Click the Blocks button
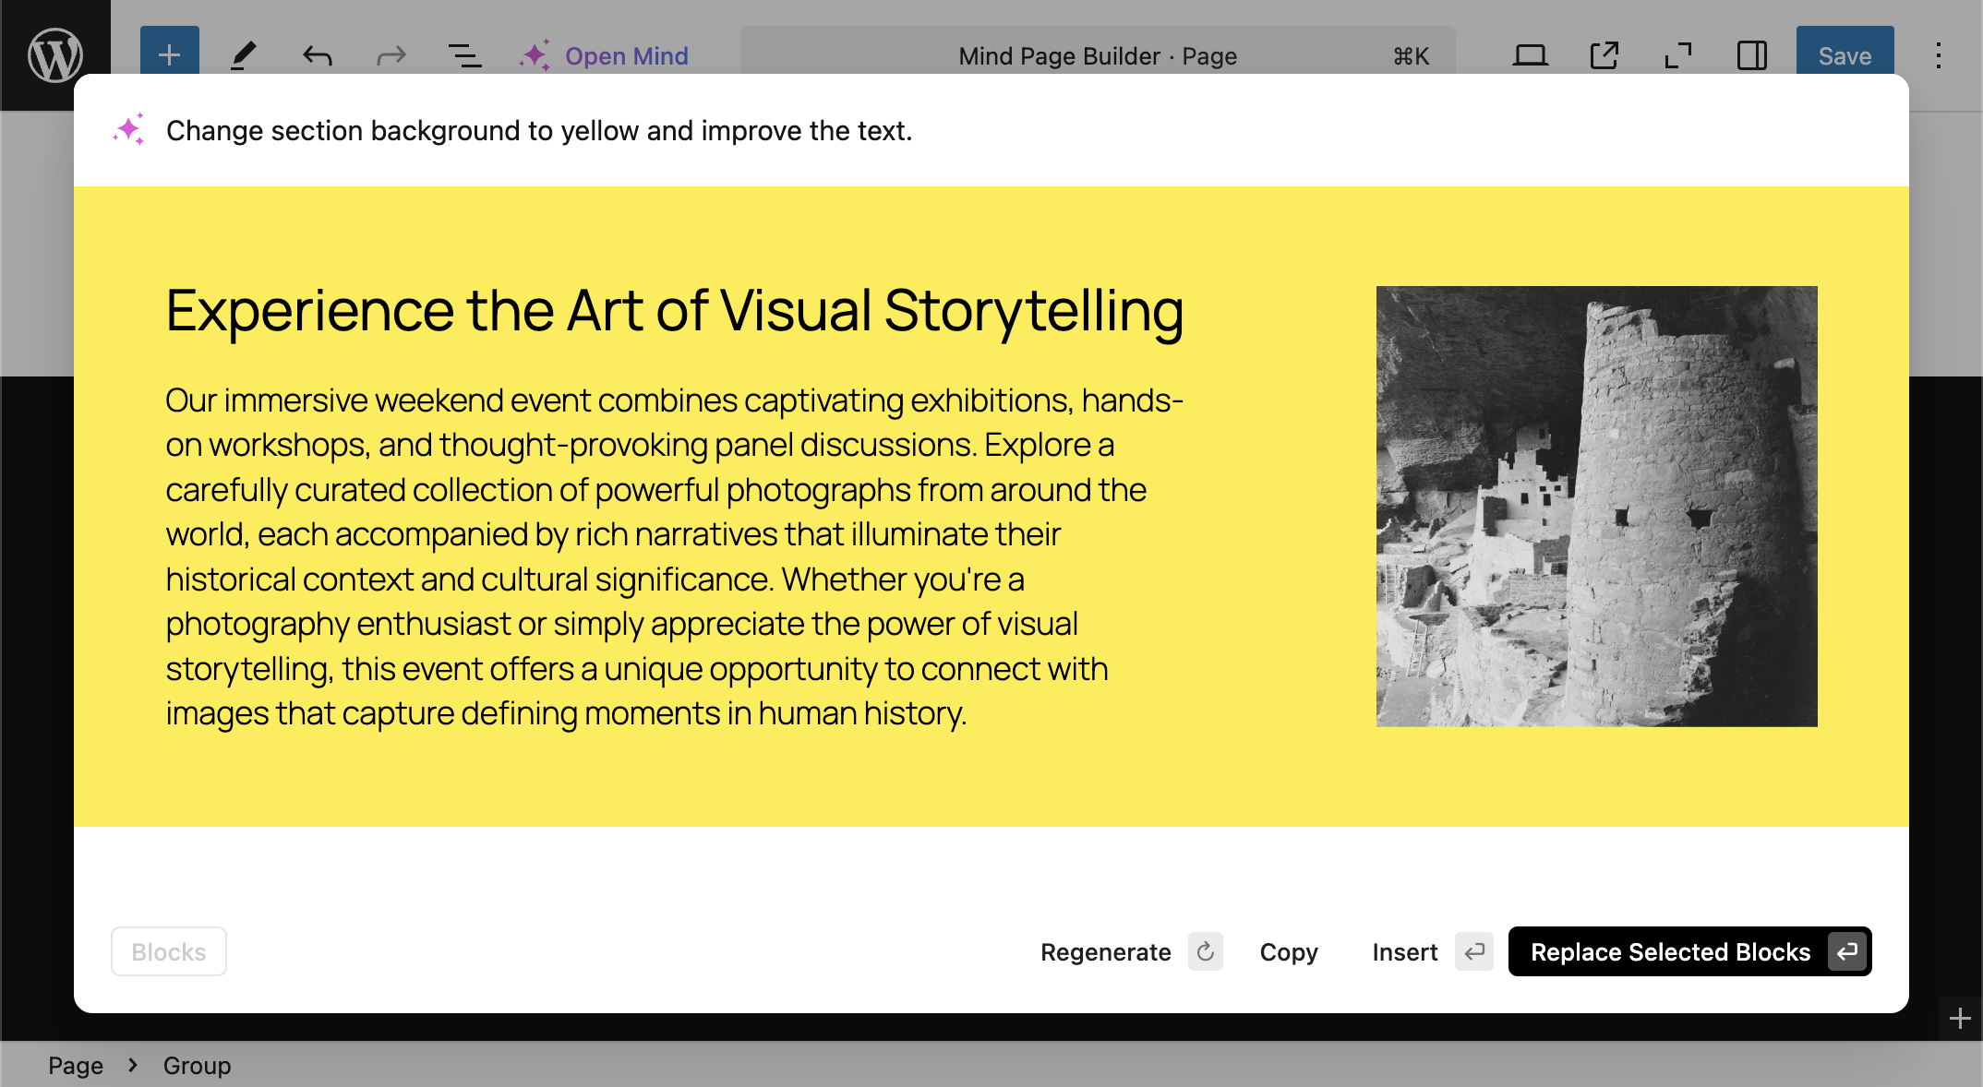This screenshot has width=1983, height=1087. (x=169, y=951)
